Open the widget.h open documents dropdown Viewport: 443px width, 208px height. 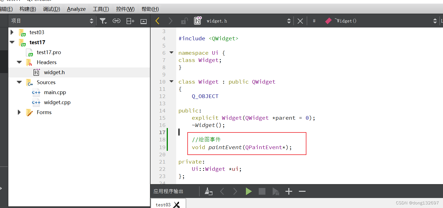coord(289,21)
